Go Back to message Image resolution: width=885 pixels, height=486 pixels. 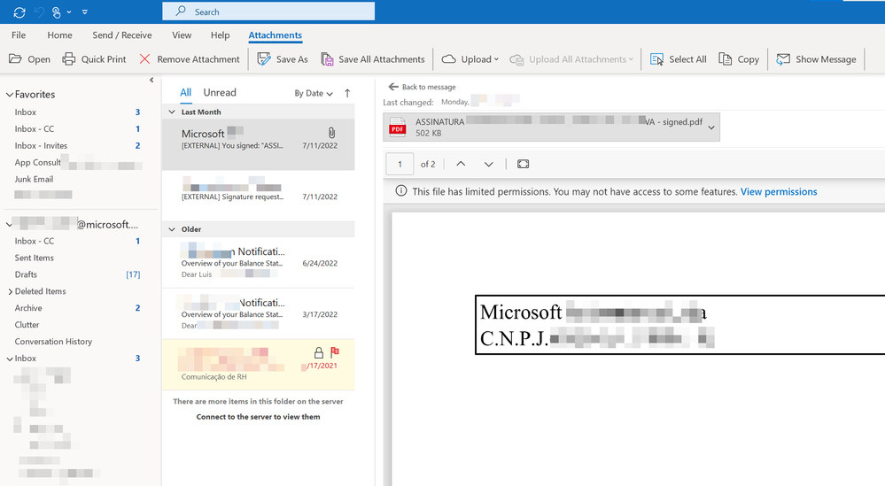423,87
